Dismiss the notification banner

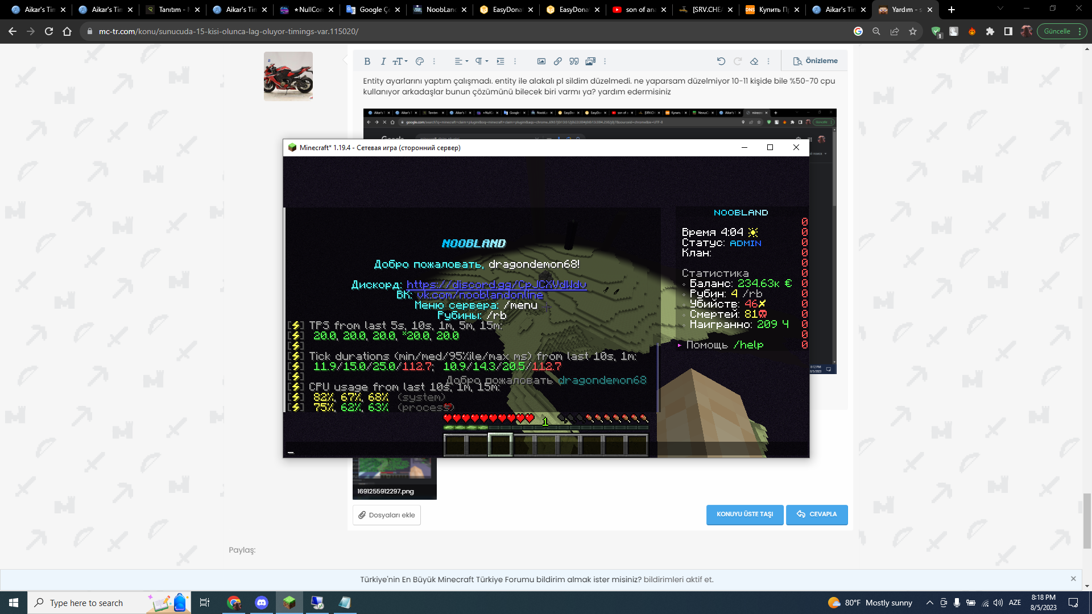tap(1073, 579)
